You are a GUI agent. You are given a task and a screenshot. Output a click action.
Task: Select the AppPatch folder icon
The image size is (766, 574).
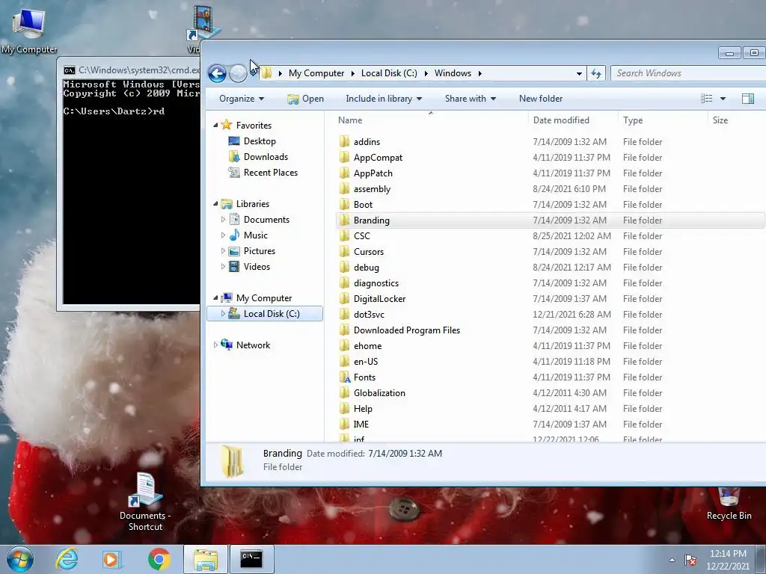click(344, 173)
